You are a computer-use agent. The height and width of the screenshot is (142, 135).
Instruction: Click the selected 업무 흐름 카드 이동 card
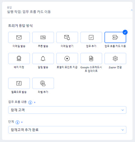tap(115, 37)
